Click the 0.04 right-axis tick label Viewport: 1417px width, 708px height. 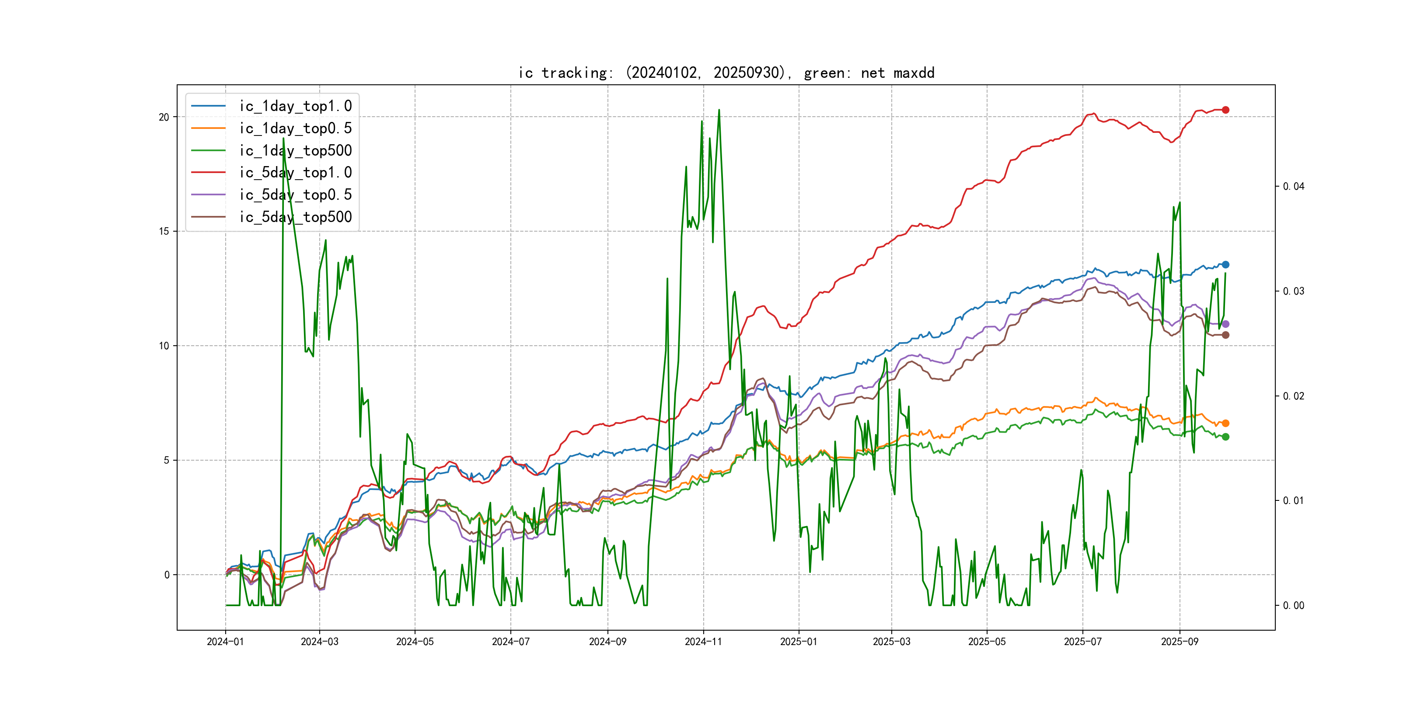[x=1293, y=186]
